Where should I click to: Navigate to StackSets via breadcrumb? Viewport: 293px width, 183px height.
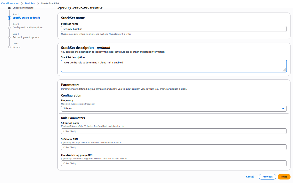pos(30,3)
